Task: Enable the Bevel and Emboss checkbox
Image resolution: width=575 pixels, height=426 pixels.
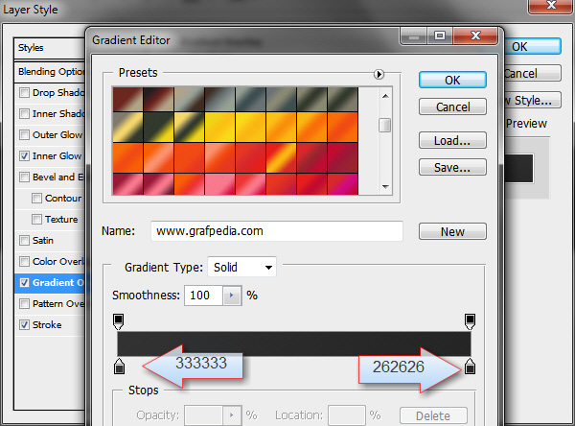Action: pyautogui.click(x=24, y=177)
